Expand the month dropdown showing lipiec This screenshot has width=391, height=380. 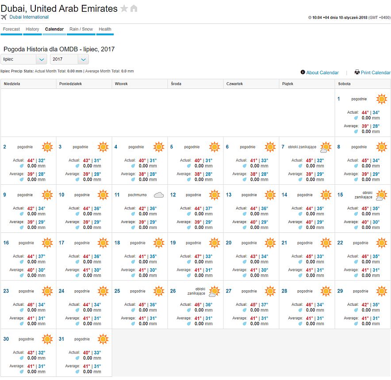[24, 59]
